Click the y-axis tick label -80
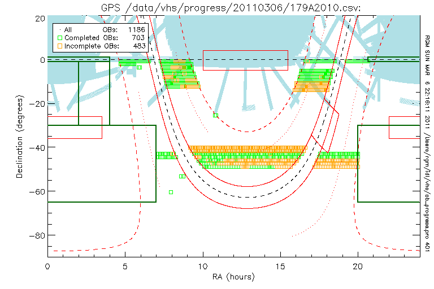This screenshot has height=289, width=434. (36, 235)
